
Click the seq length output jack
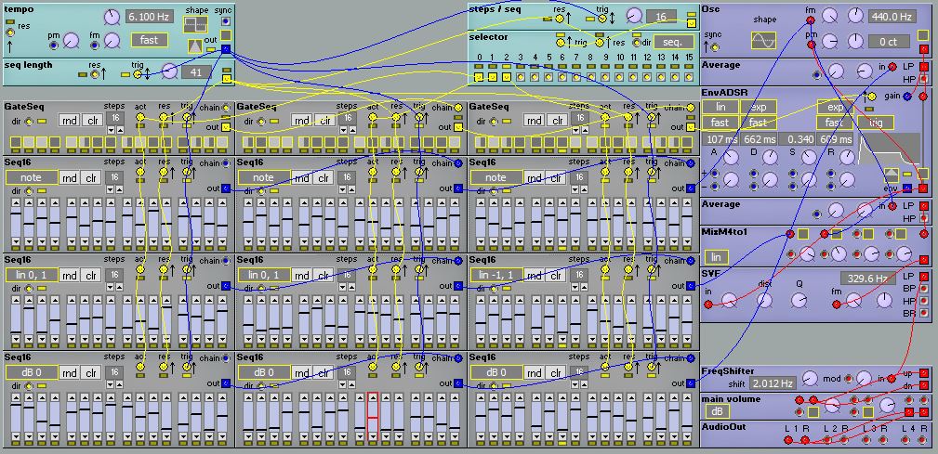226,77
